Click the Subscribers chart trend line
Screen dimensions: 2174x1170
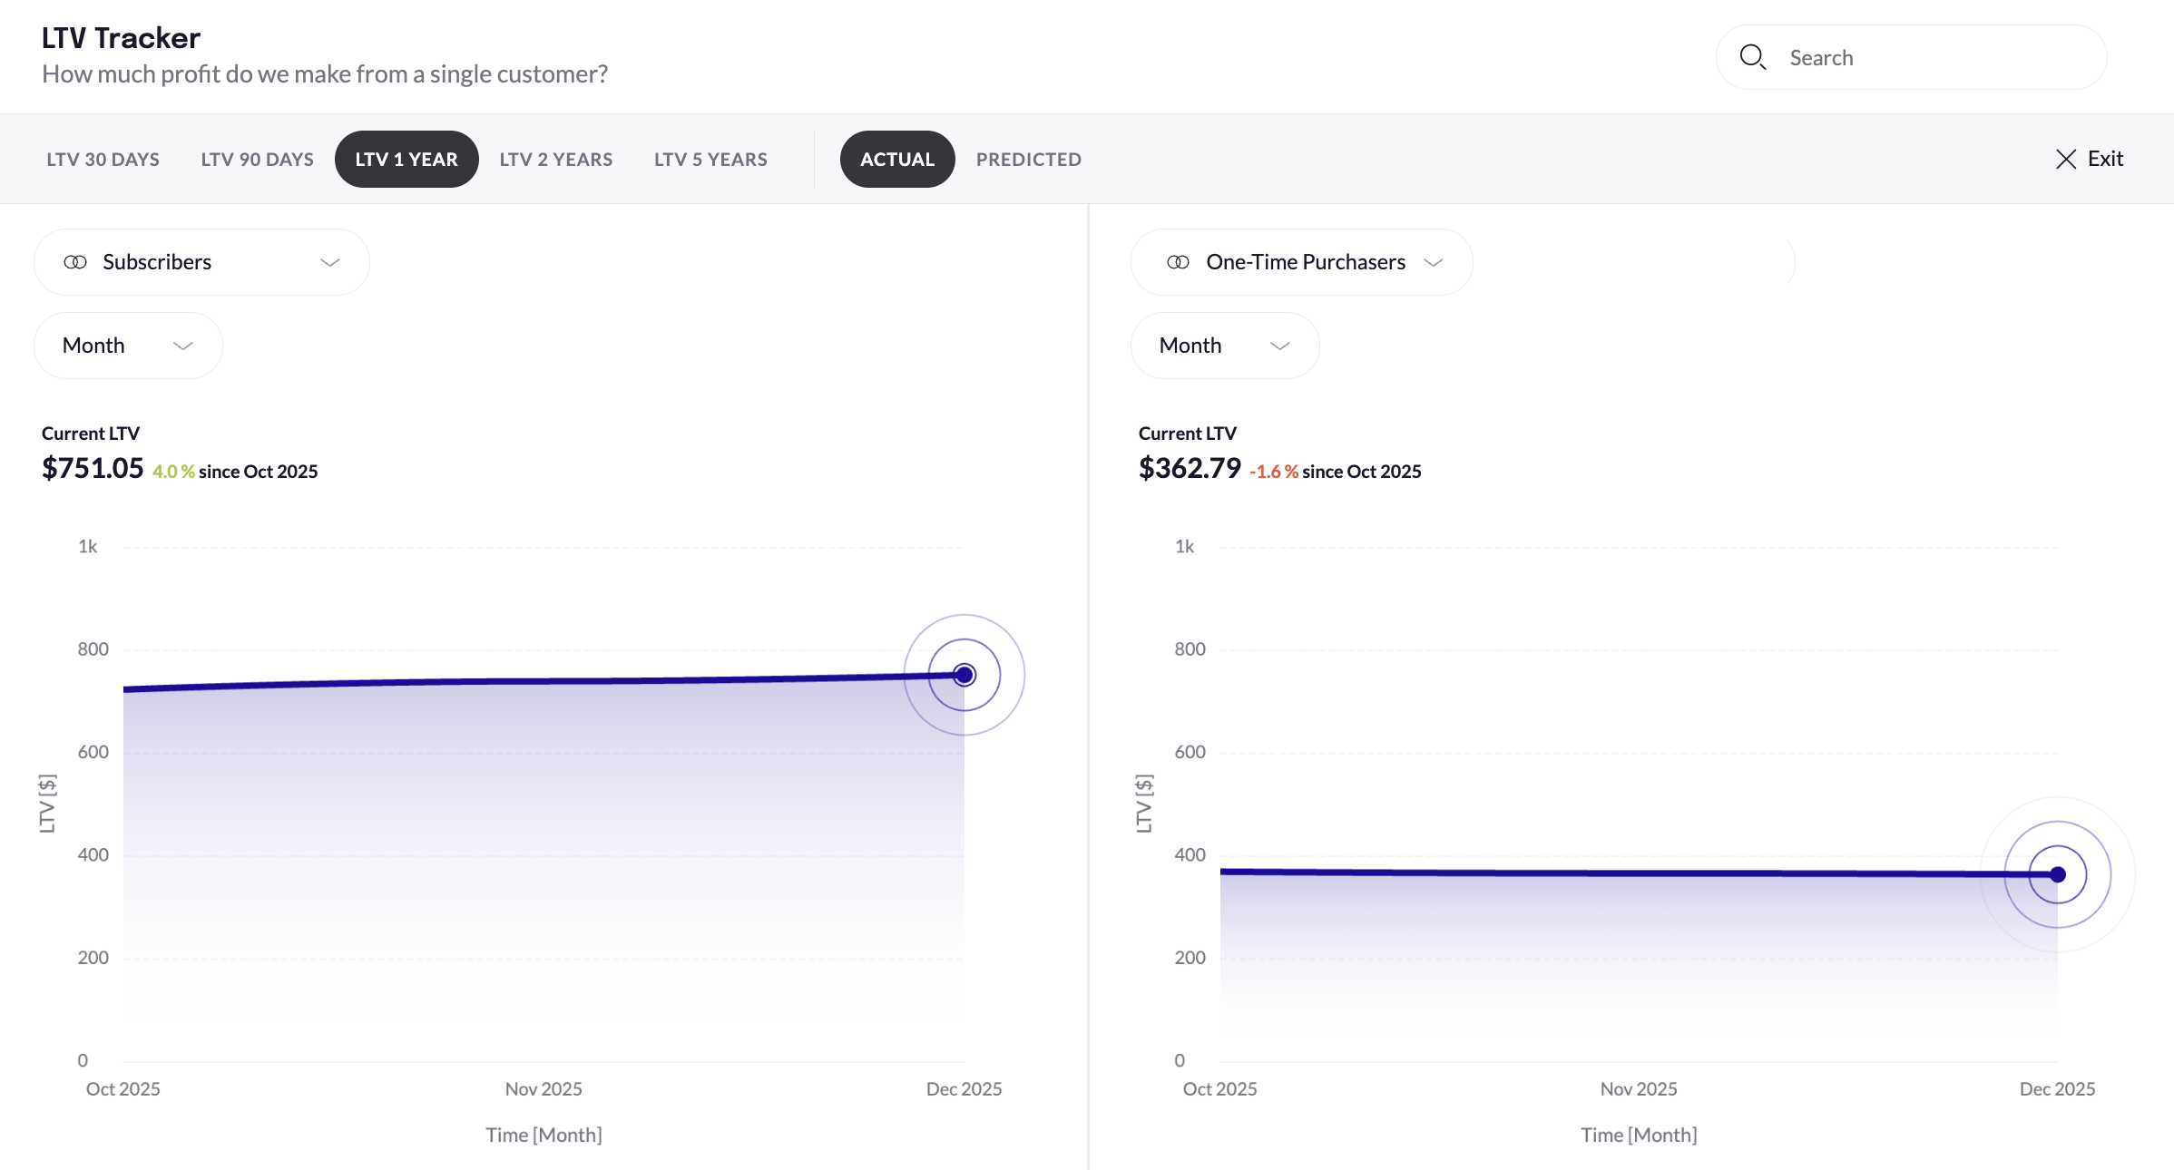544,681
